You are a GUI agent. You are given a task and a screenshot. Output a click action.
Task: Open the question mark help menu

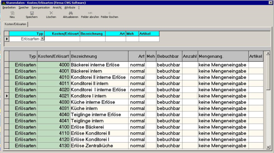click(x=79, y=7)
